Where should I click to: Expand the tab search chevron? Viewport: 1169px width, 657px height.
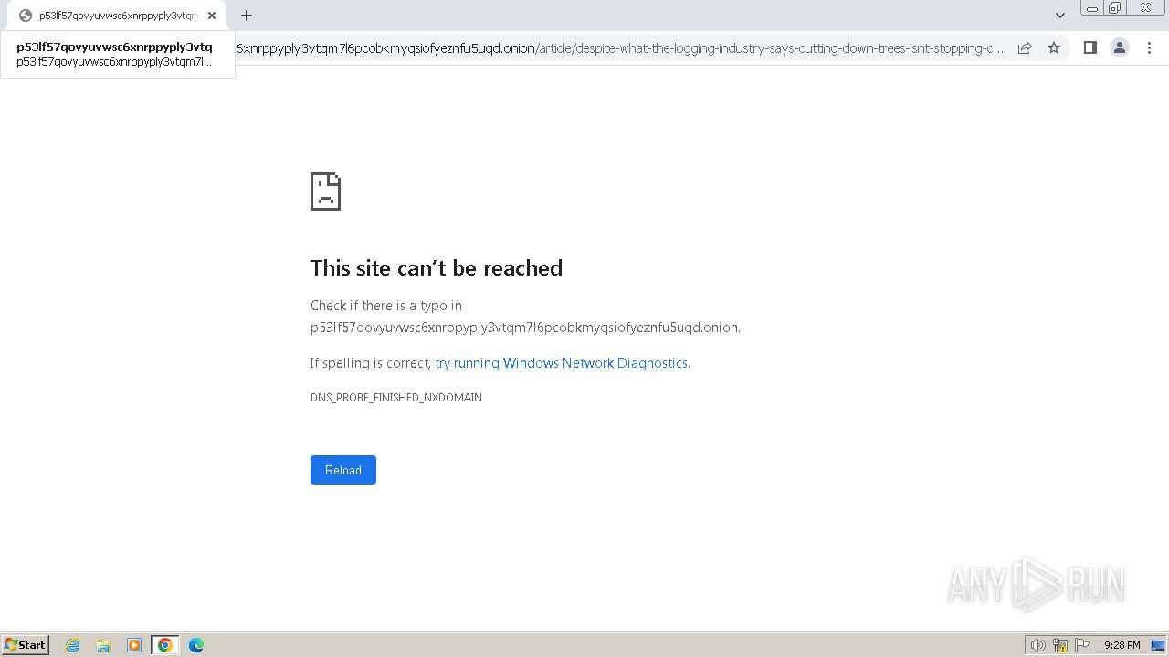coord(1060,16)
